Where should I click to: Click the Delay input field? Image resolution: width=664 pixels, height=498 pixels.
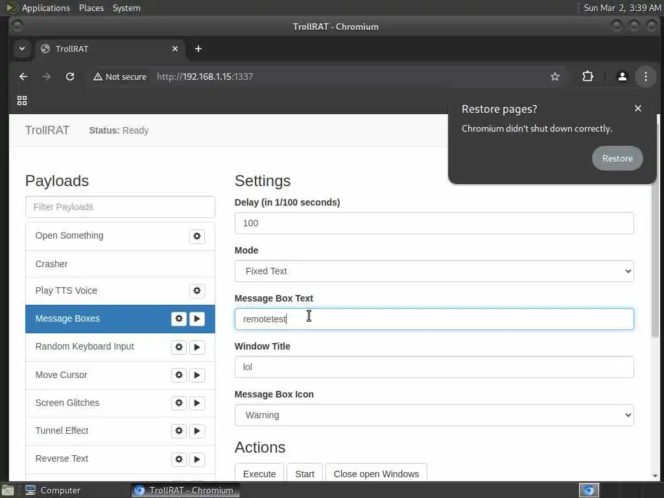[x=434, y=223]
